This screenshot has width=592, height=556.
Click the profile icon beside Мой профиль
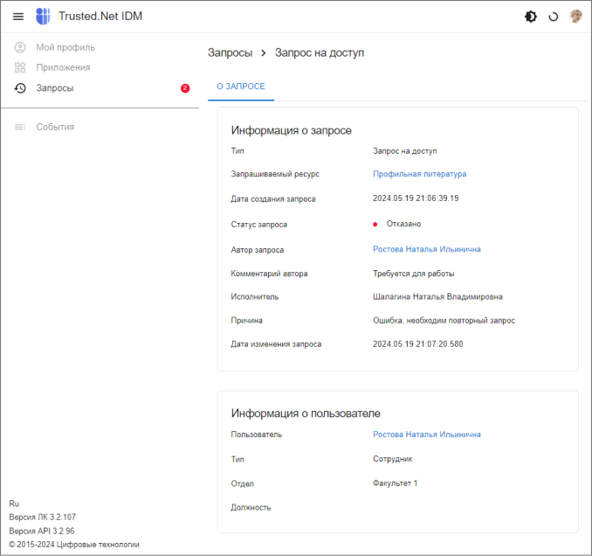20,47
